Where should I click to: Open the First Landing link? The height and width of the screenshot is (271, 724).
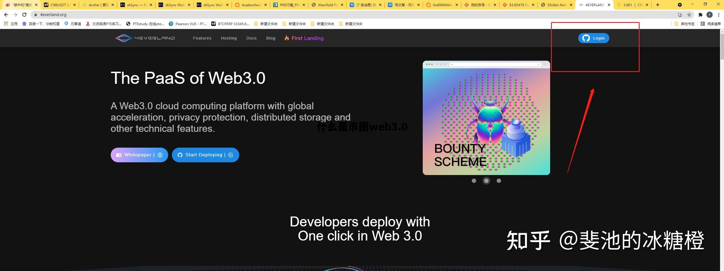(x=304, y=38)
